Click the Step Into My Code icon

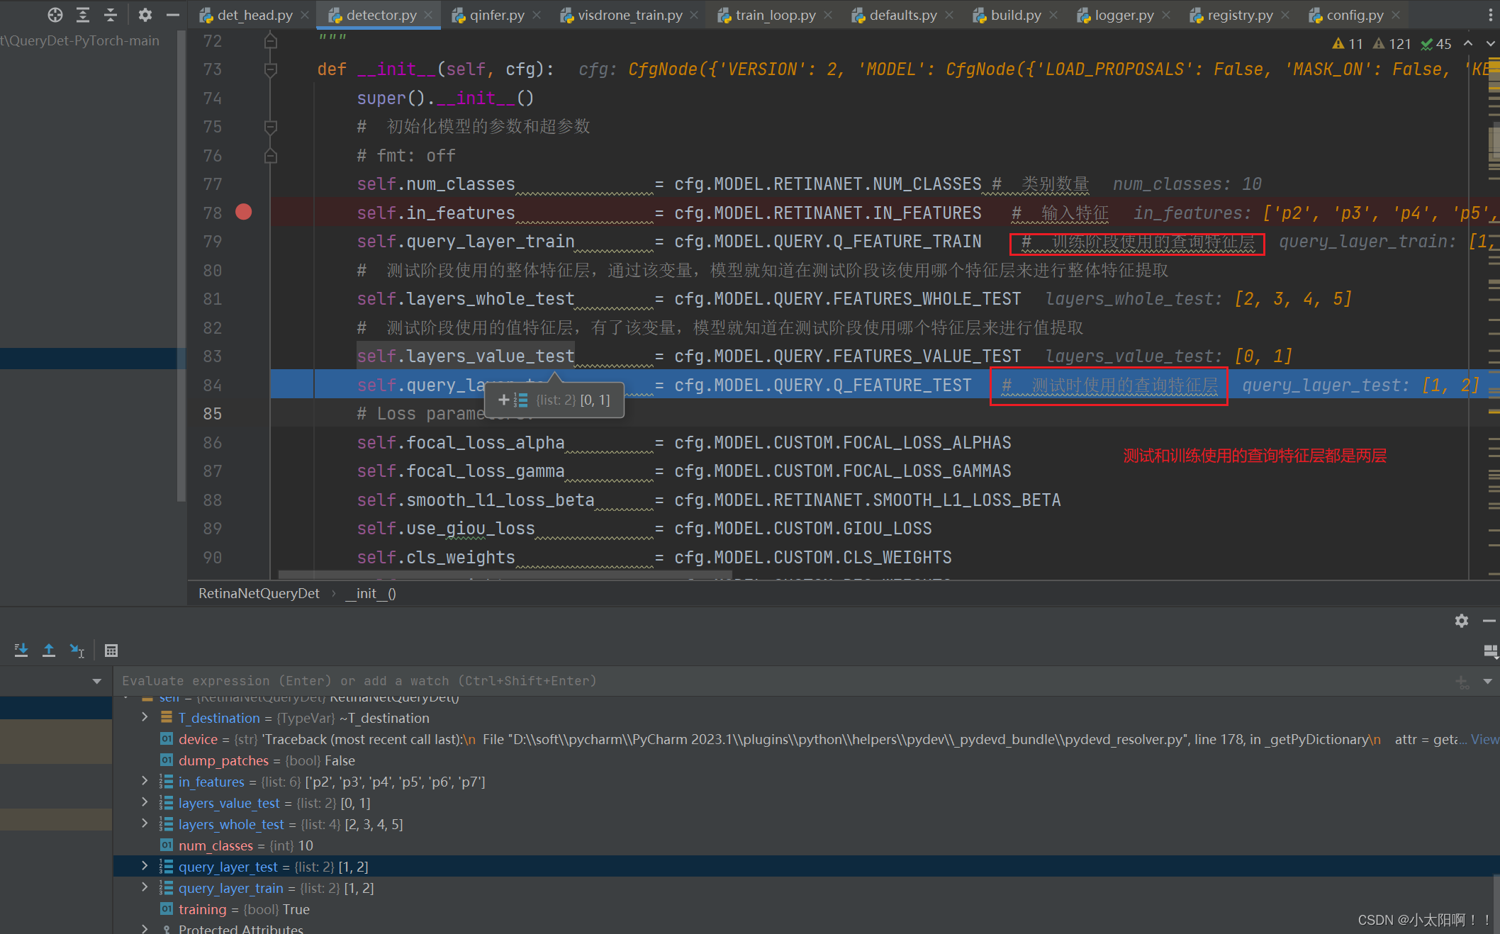(21, 650)
